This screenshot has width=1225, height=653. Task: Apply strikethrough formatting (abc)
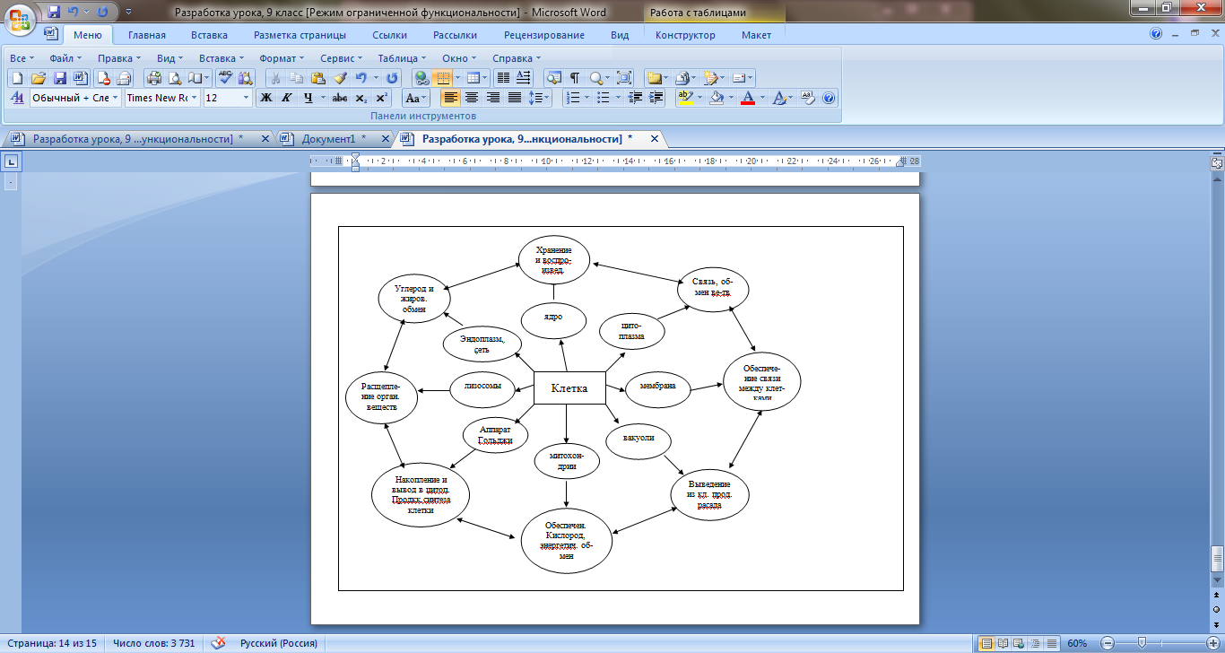pyautogui.click(x=340, y=98)
